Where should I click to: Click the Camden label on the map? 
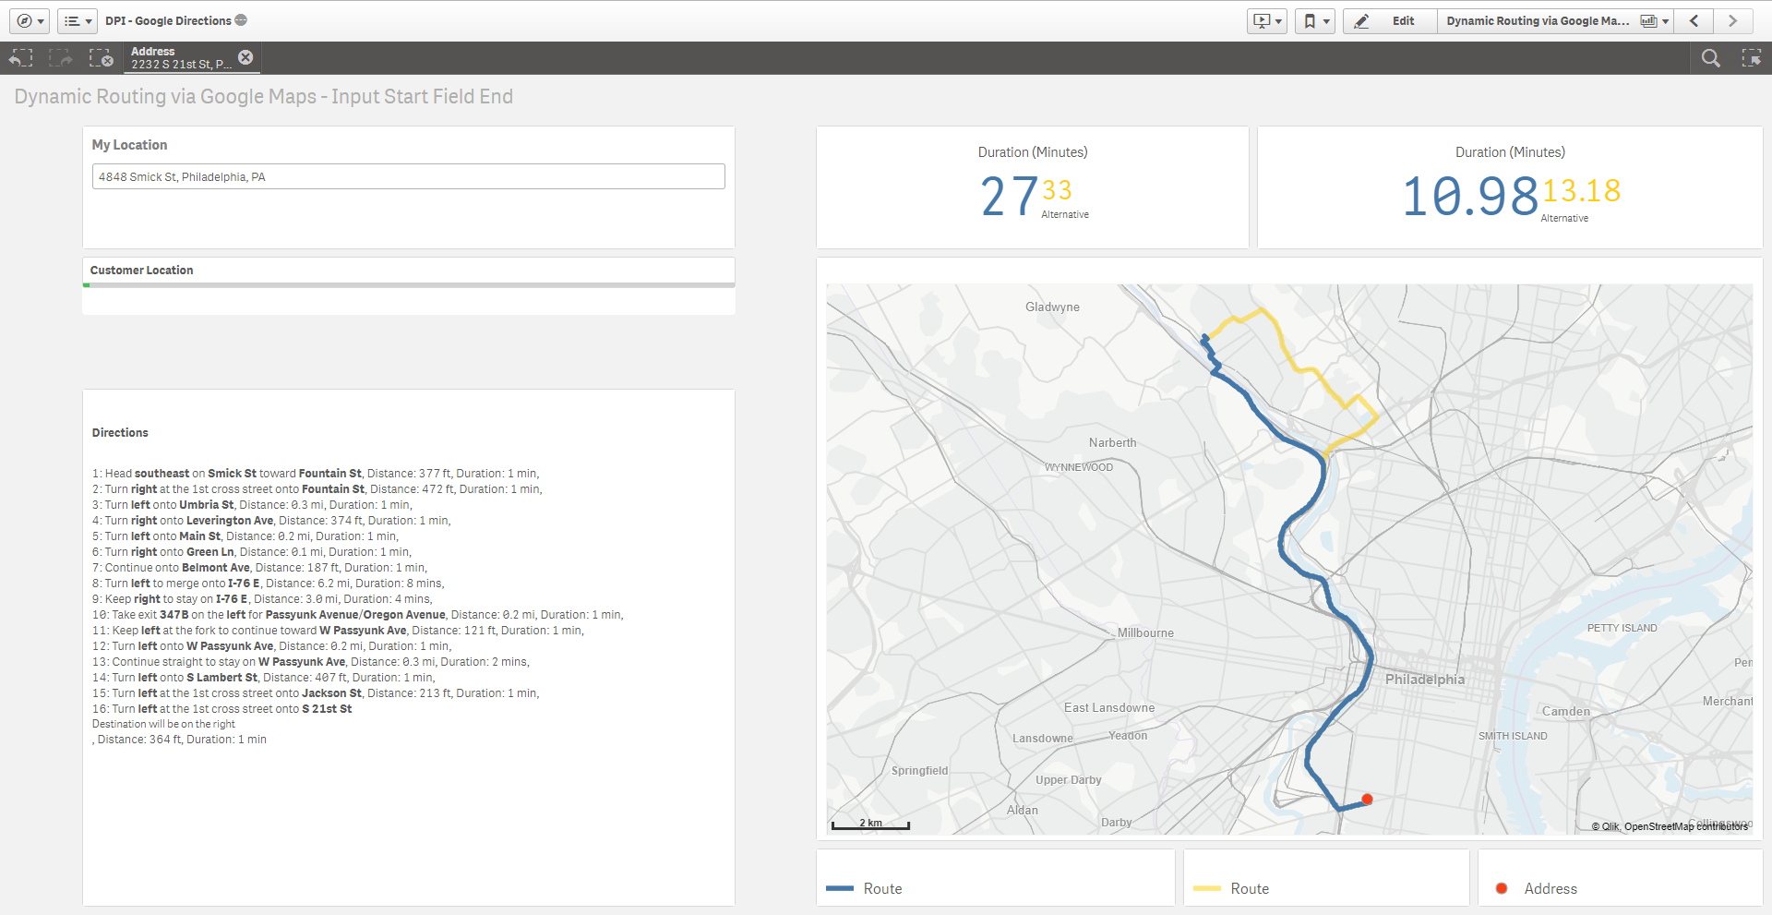tap(1566, 711)
